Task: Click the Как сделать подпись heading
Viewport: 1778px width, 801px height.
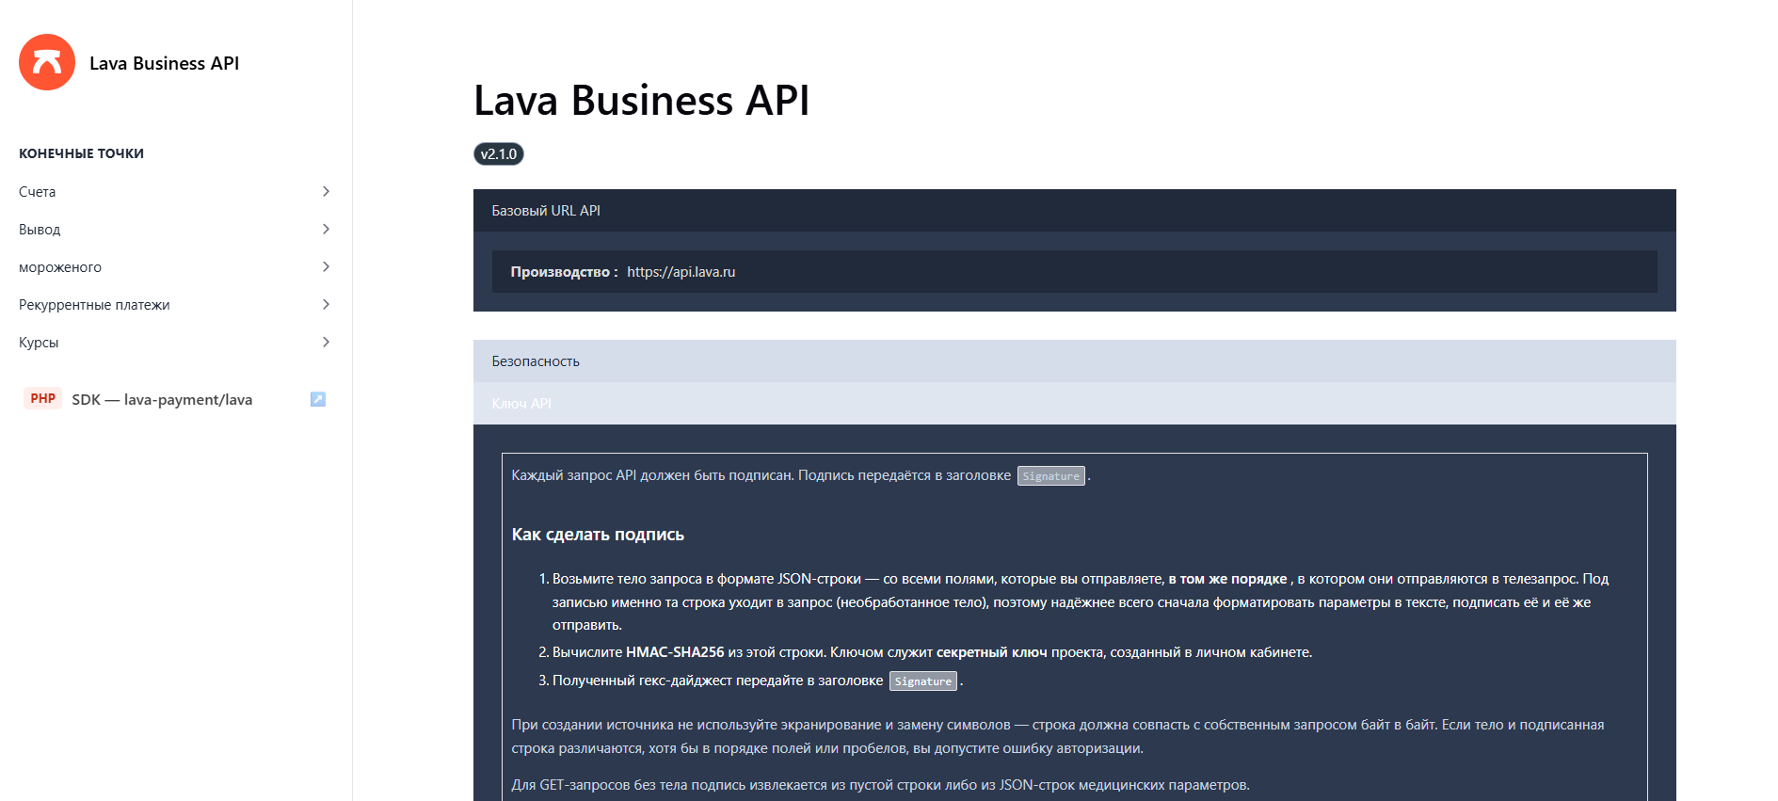Action: (x=598, y=535)
